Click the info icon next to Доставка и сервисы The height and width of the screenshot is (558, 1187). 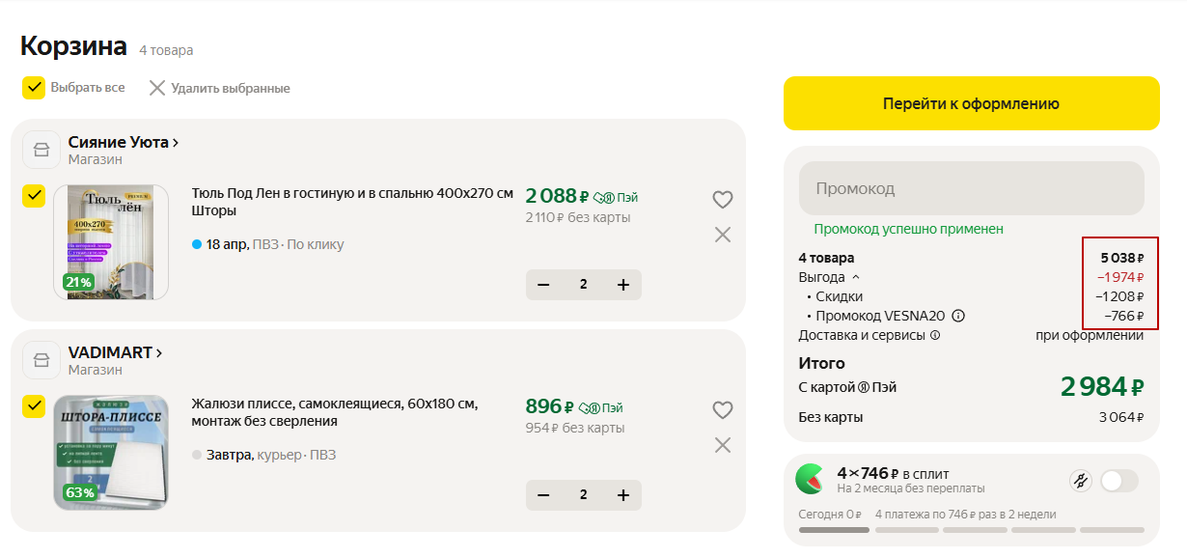click(x=935, y=336)
